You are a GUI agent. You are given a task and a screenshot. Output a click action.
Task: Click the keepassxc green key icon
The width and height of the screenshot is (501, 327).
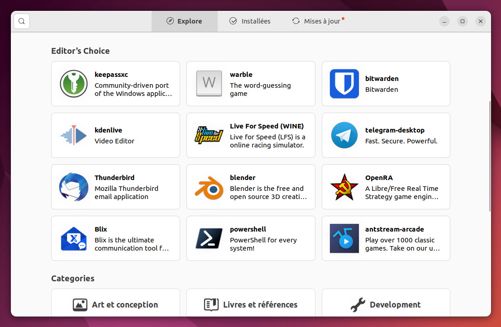coord(74,84)
